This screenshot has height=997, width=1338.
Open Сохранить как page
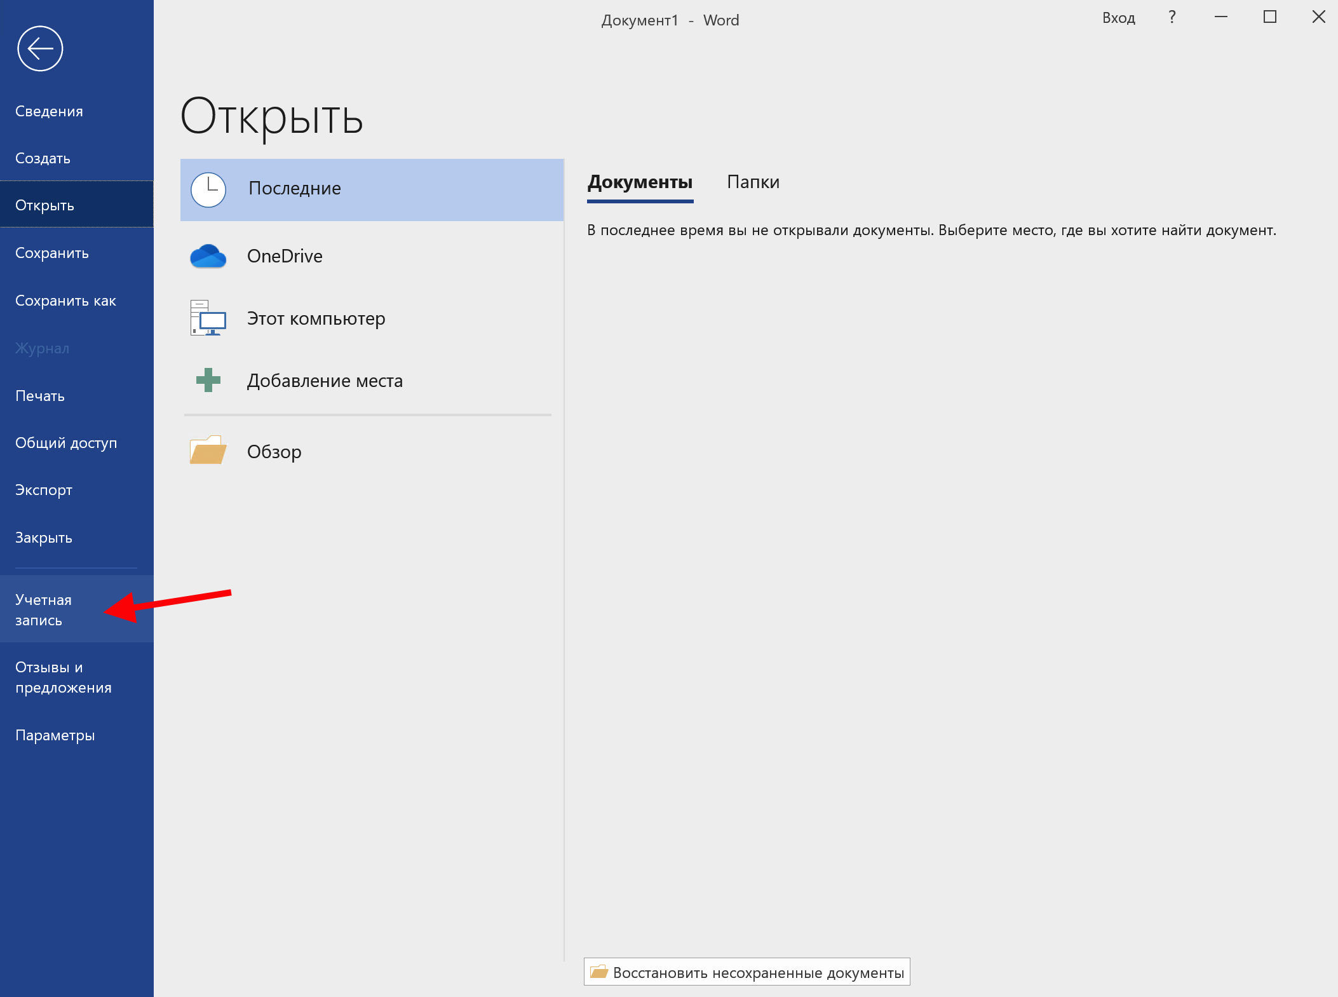[77, 301]
